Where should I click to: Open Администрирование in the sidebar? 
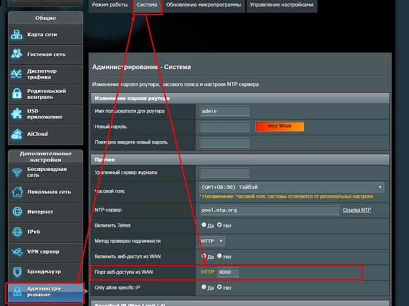click(45, 292)
